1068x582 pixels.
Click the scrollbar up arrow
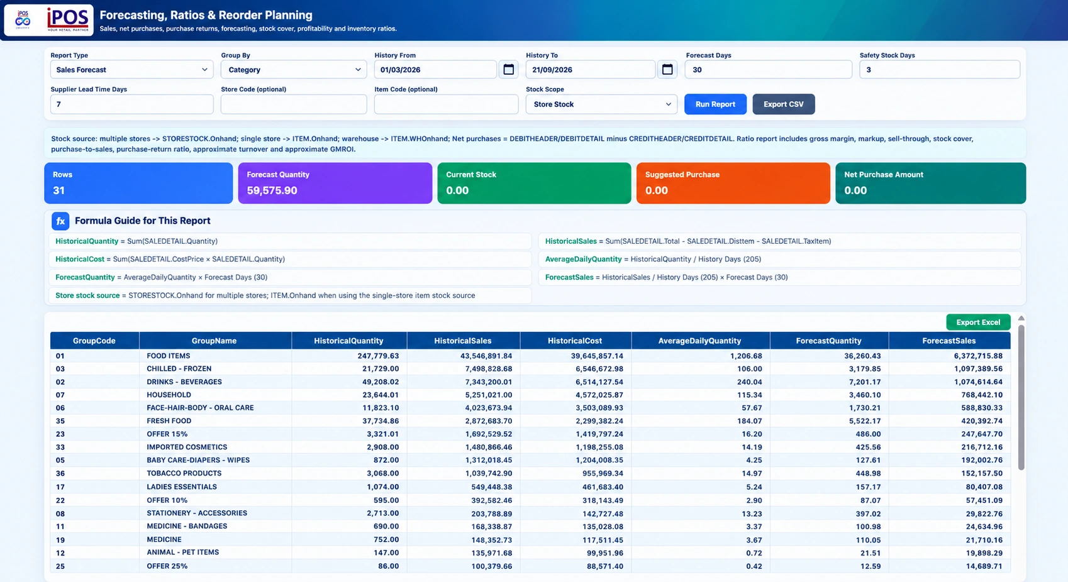point(1021,319)
